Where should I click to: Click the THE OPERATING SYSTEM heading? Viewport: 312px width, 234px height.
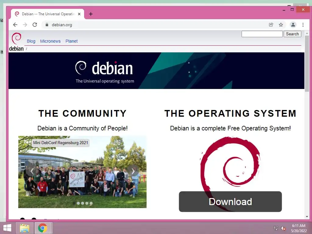click(230, 113)
